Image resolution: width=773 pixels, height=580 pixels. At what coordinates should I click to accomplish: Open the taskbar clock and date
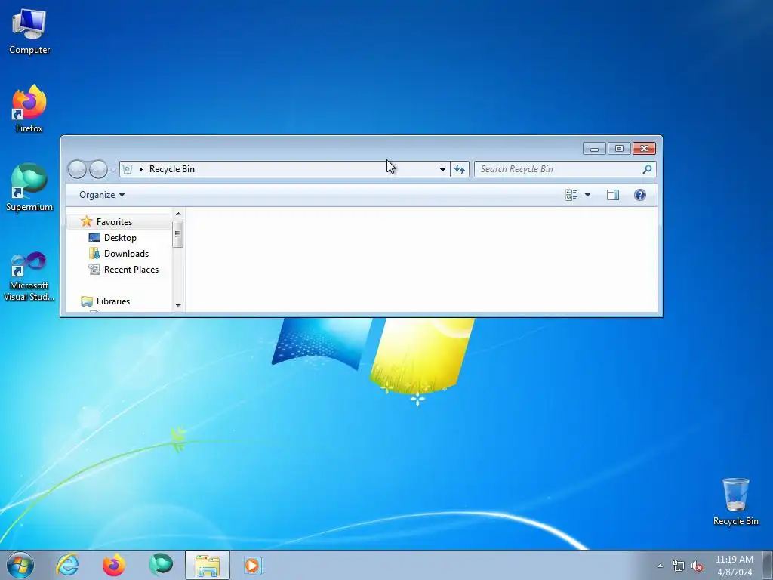coord(734,566)
